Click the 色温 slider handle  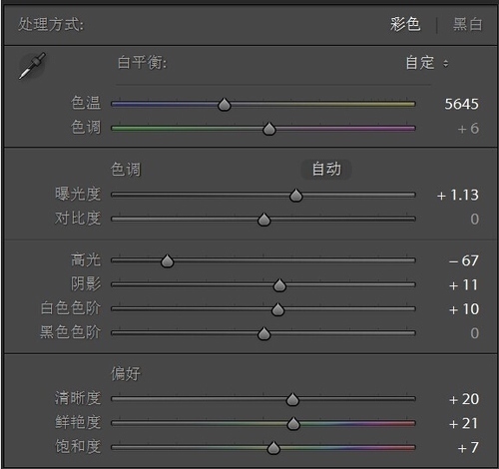point(225,105)
